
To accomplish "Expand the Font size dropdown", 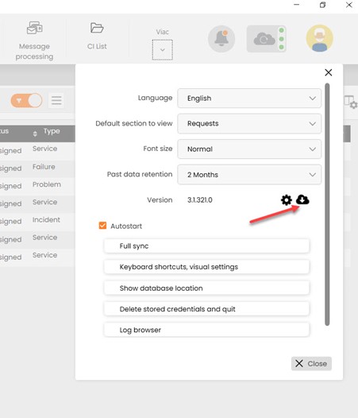I will pos(249,149).
